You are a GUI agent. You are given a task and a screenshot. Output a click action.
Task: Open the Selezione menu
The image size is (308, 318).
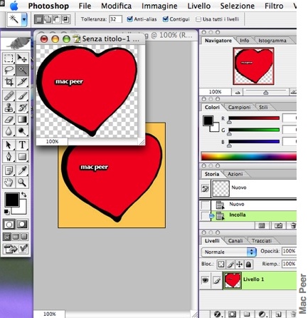coord(238,6)
